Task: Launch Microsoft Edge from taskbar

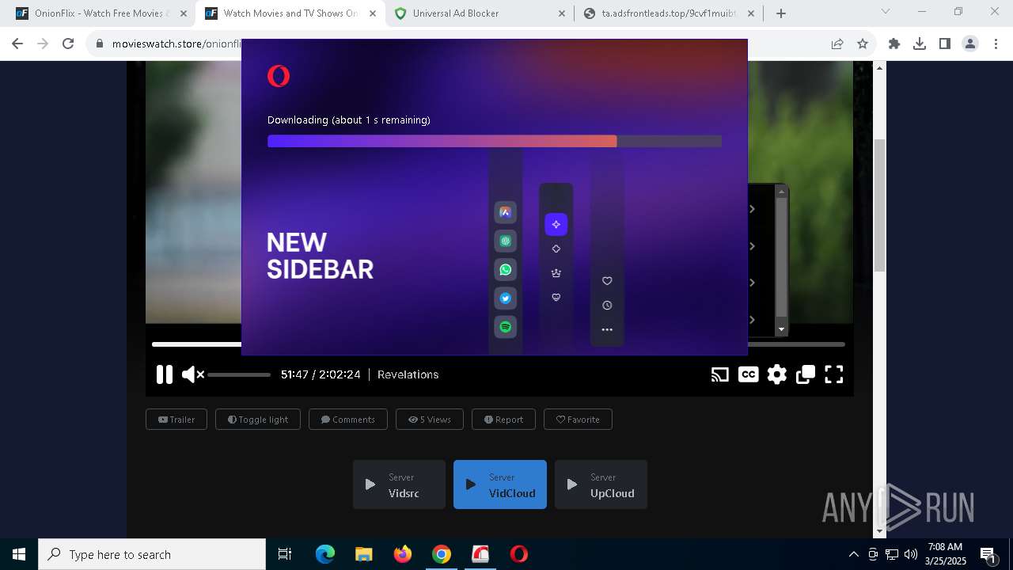Action: click(x=325, y=554)
